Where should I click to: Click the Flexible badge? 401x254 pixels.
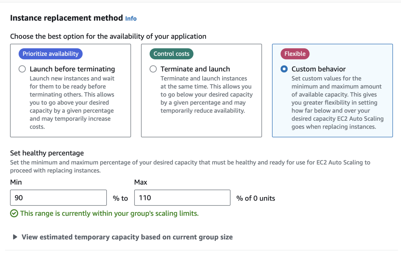pos(295,54)
